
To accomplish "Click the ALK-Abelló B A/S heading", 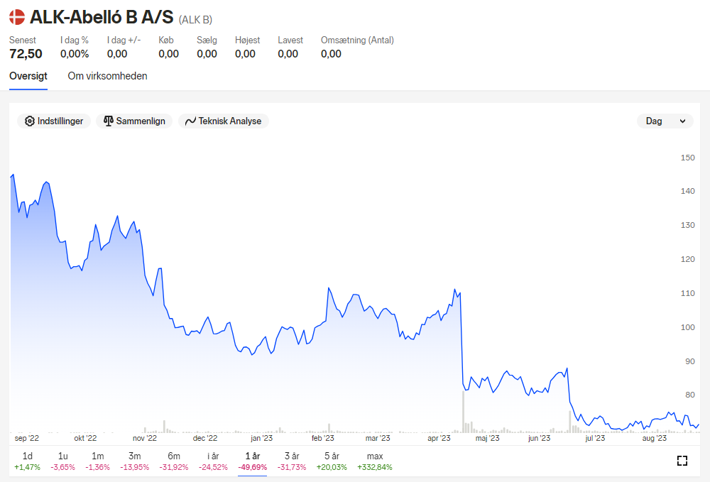I will coord(102,17).
